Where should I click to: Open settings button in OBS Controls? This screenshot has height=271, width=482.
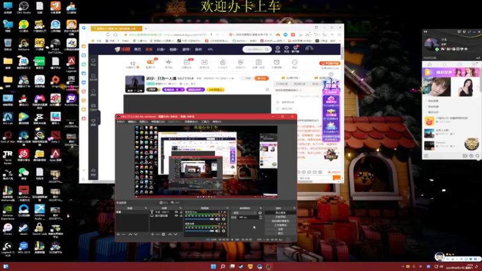[x=280, y=229]
